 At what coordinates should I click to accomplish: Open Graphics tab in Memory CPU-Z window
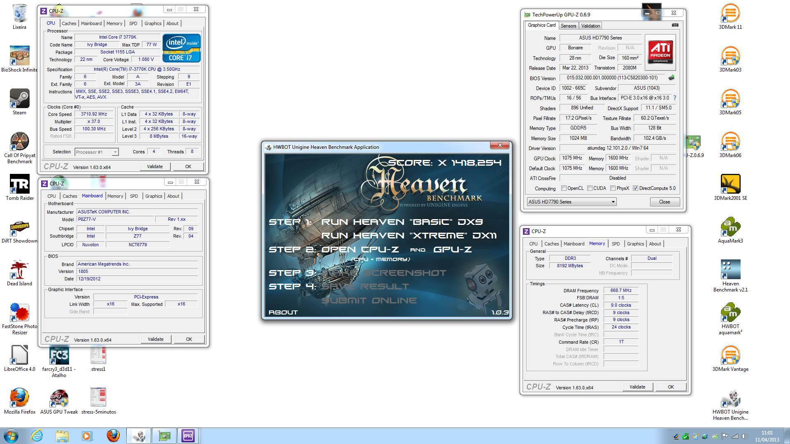point(635,244)
